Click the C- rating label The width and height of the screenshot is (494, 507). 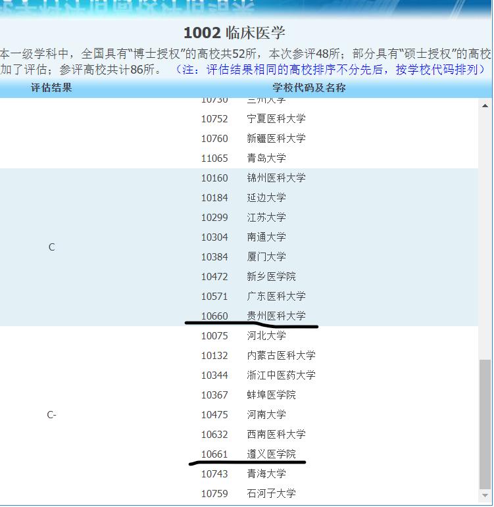point(51,415)
